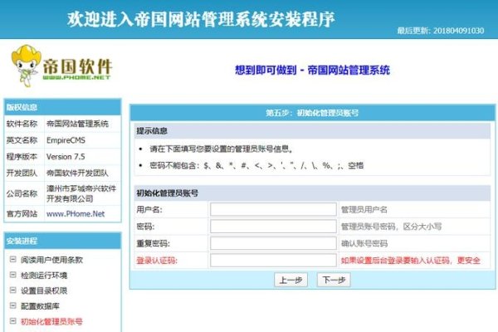Click the 下一步 button
Image resolution: width=498 pixels, height=332 pixels.
tap(334, 280)
